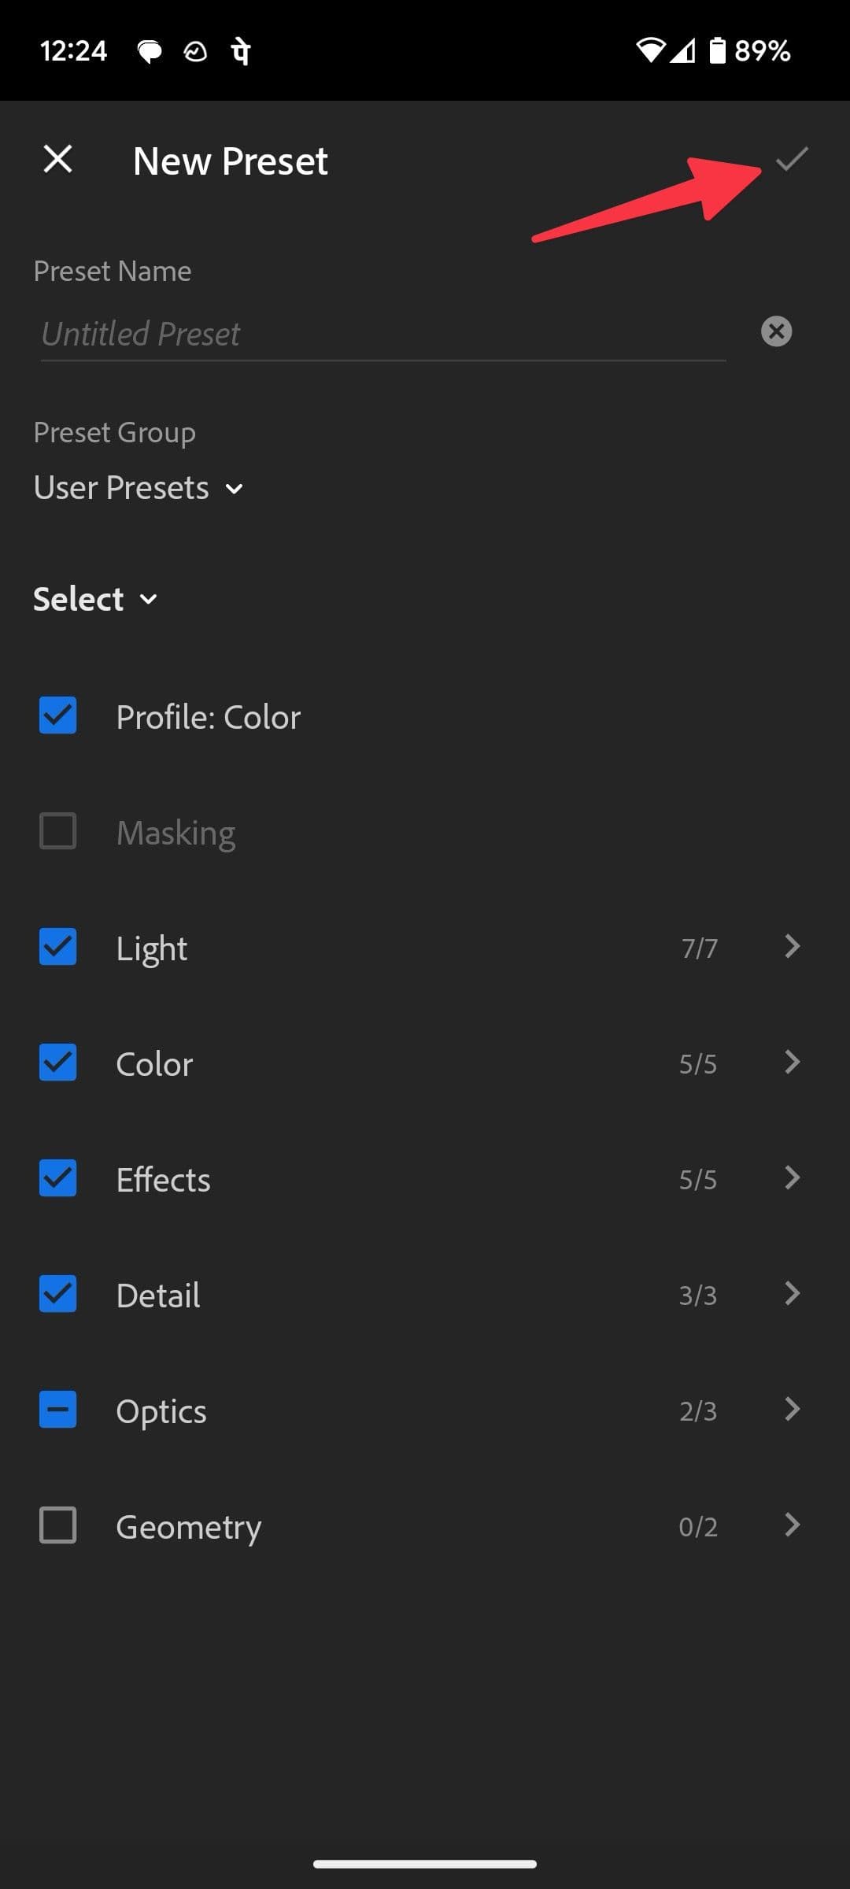Tap the Preset Group label
This screenshot has height=1889, width=850.
coord(114,432)
